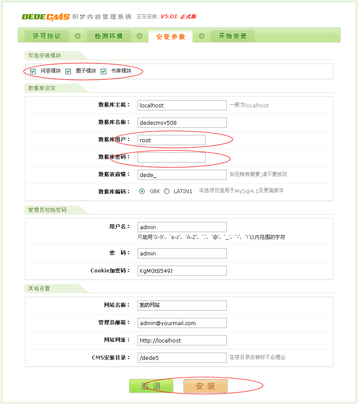Uncheck the 问答模块 checkbox
Screen dimensions: 358x404
point(33,71)
